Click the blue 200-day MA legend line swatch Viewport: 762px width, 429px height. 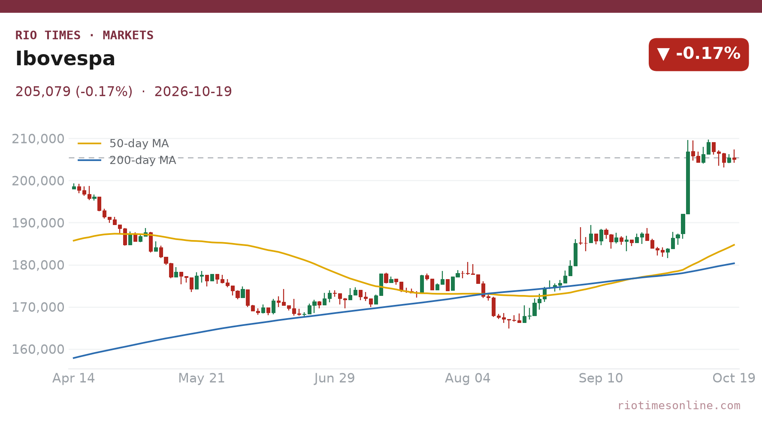[90, 160]
